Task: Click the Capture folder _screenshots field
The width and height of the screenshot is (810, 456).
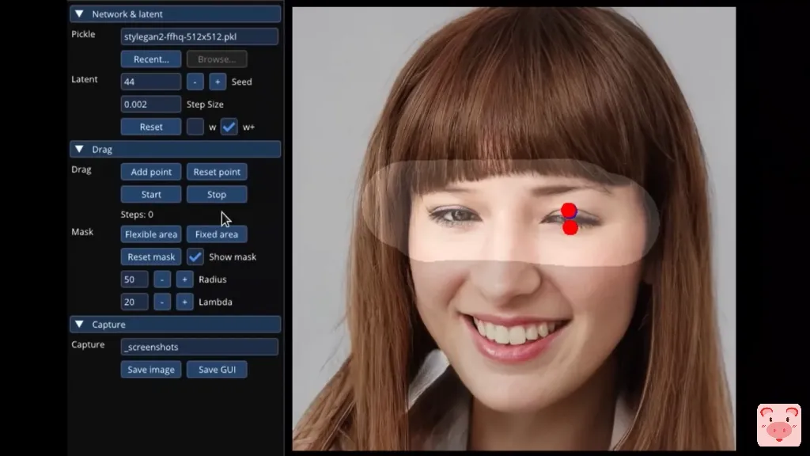Action: [x=199, y=347]
